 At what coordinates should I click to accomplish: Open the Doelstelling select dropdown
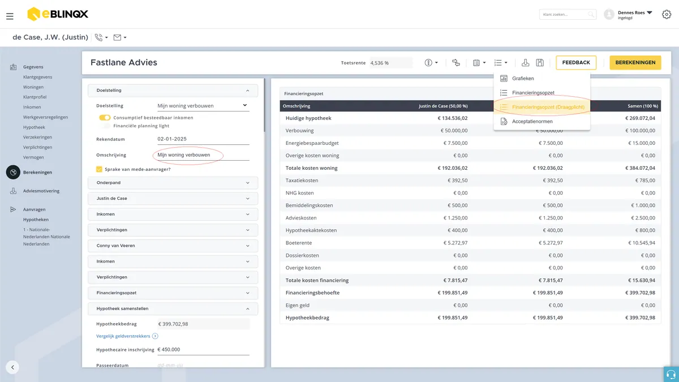tap(203, 105)
